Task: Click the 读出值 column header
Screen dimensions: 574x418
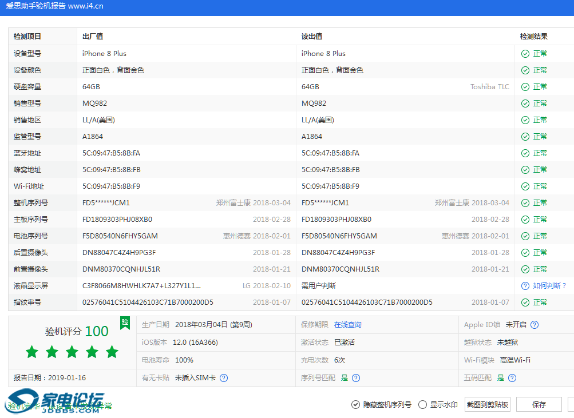Action: pyautogui.click(x=312, y=37)
